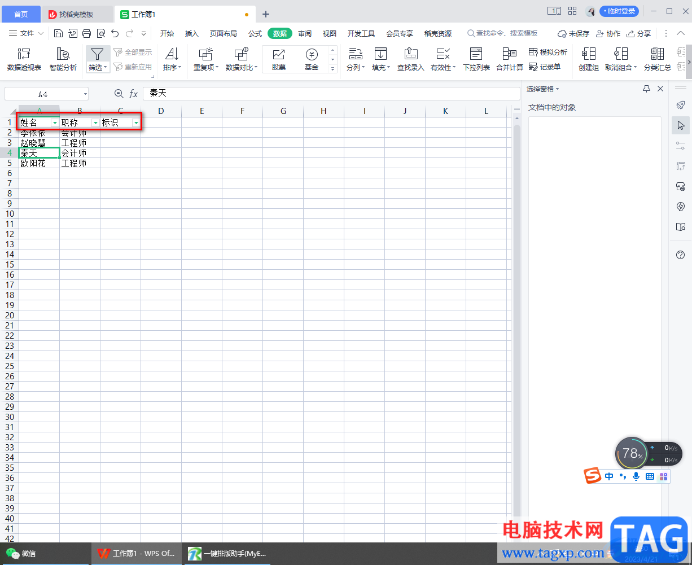Select cell containing 欧阳花

pos(39,163)
